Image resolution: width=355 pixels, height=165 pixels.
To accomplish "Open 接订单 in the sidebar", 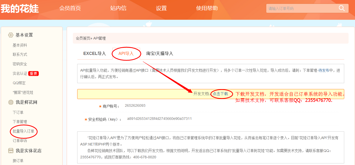I will 18,161.
